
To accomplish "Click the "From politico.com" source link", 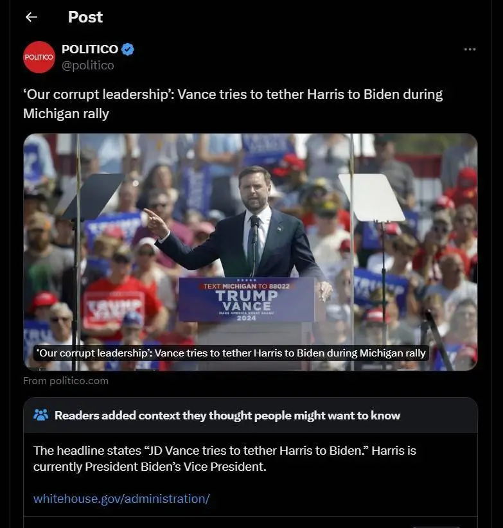I will tap(66, 380).
